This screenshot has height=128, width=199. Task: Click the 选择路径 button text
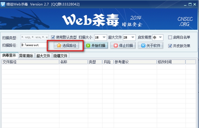point(69,46)
